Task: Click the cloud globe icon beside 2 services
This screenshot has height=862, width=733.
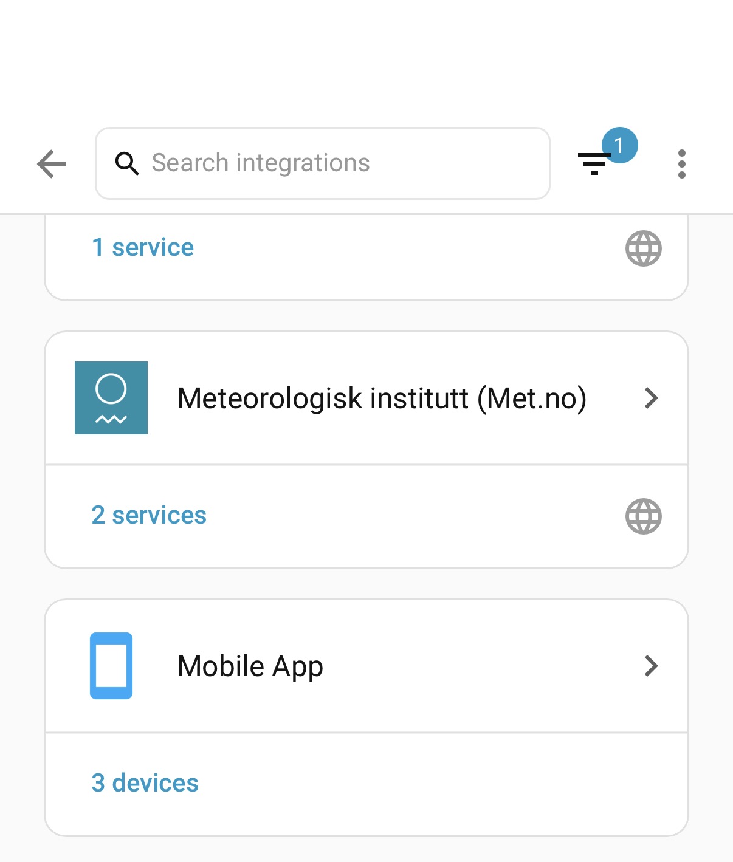Action: (644, 516)
